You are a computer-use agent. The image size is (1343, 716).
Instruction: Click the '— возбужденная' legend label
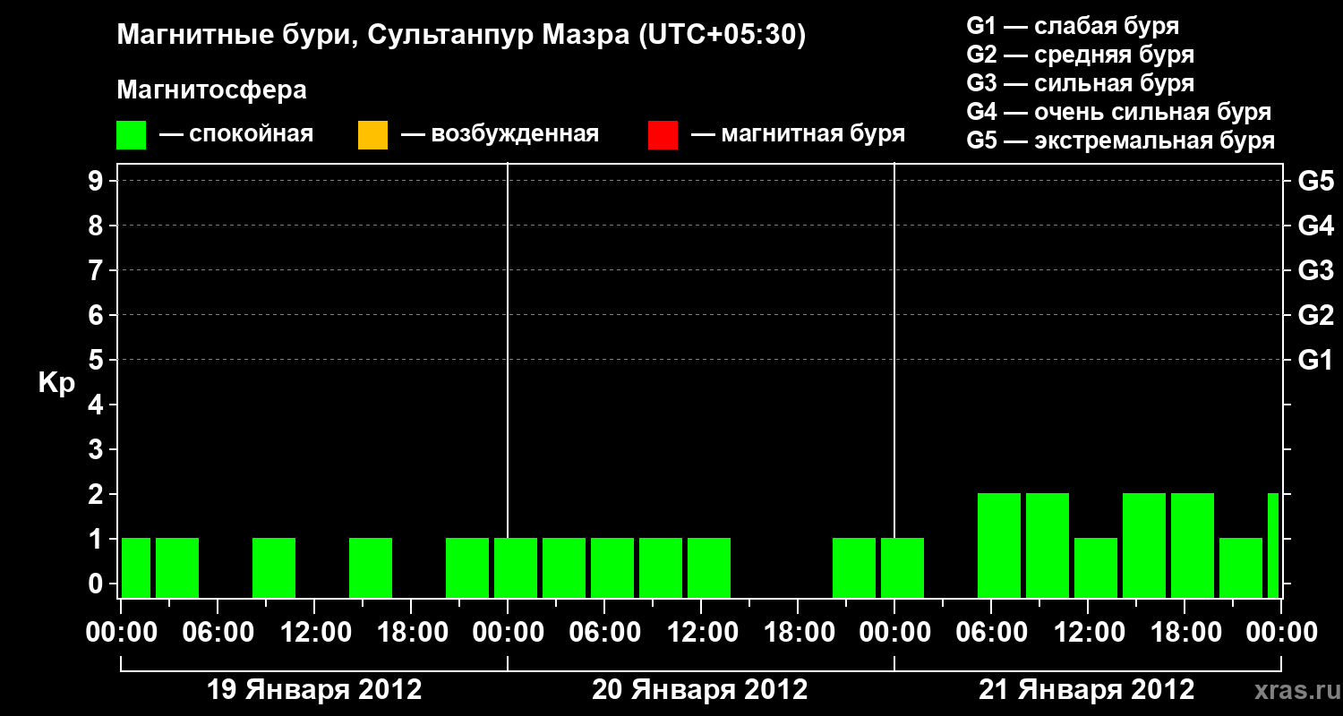pyautogui.click(x=500, y=134)
